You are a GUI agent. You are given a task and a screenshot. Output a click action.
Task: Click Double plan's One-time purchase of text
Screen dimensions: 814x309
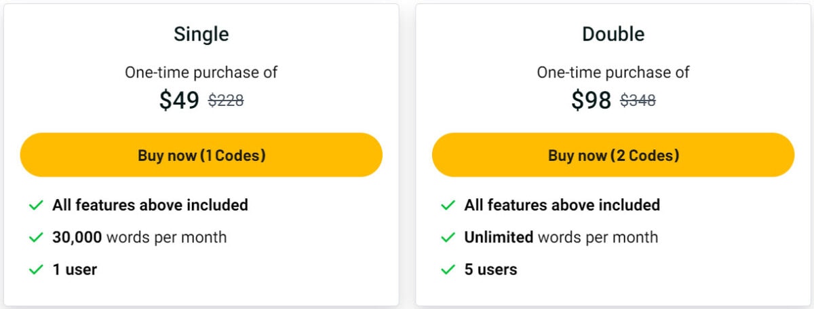point(613,72)
